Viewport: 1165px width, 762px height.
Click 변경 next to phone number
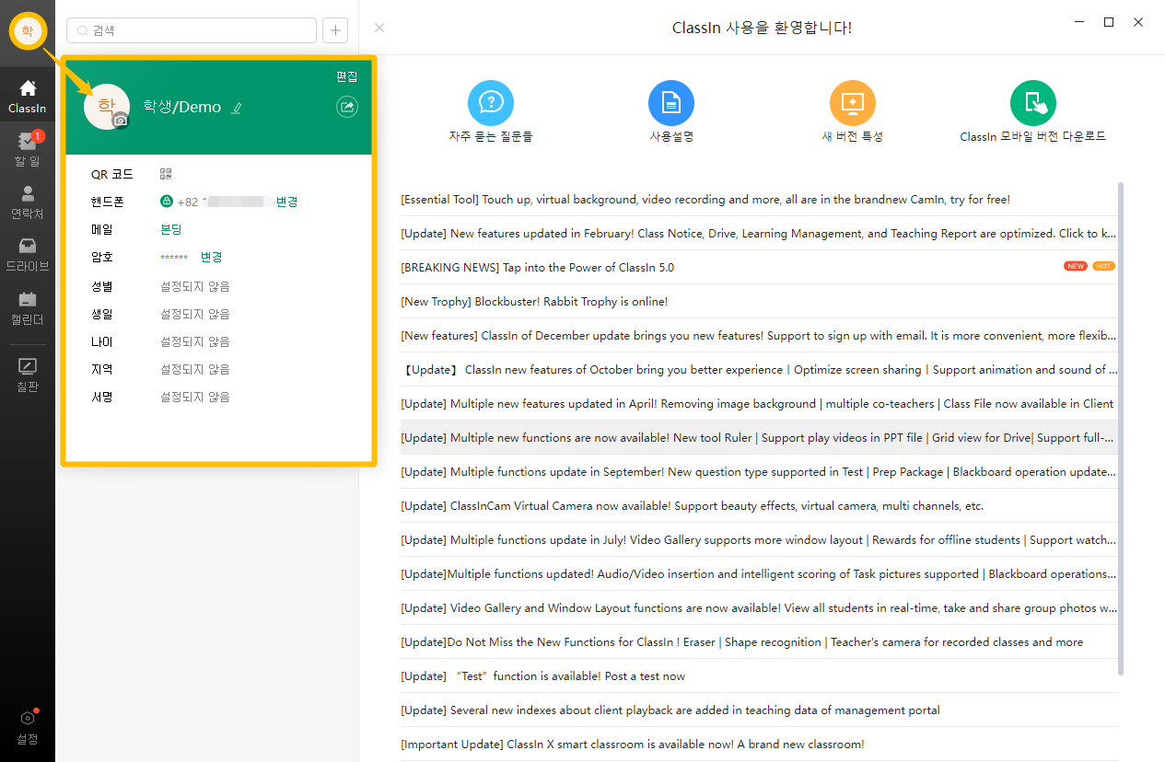(287, 202)
